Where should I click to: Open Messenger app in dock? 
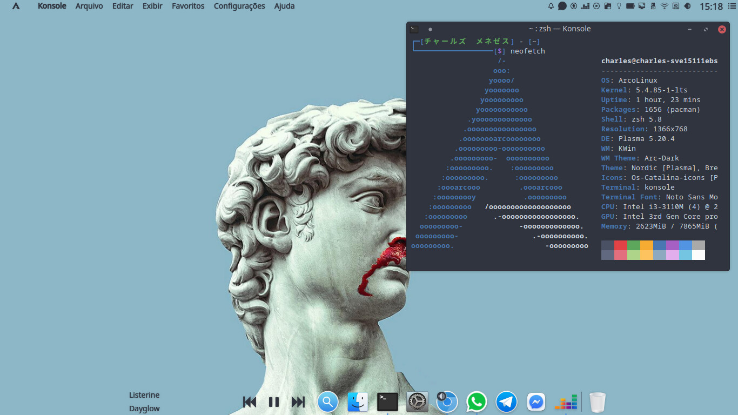536,402
